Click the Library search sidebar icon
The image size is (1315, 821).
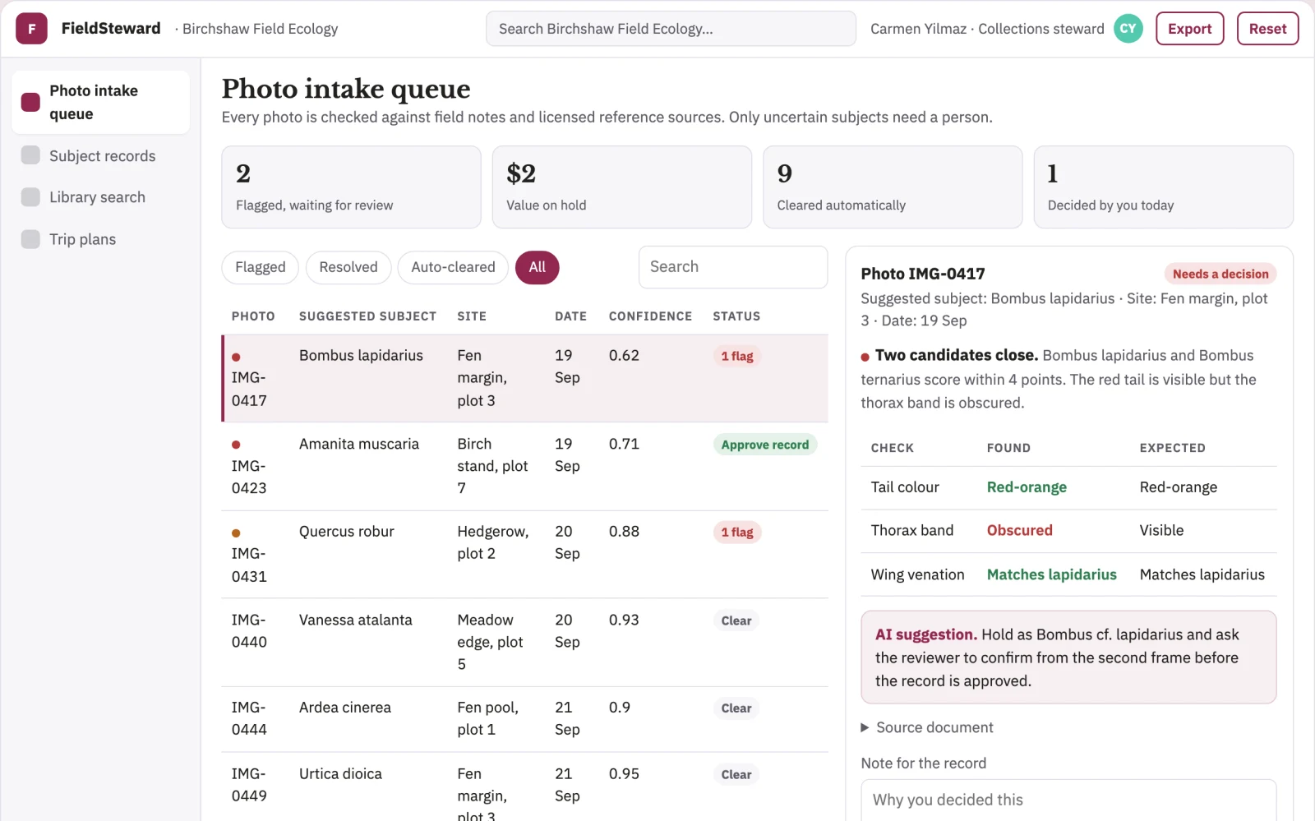[30, 197]
